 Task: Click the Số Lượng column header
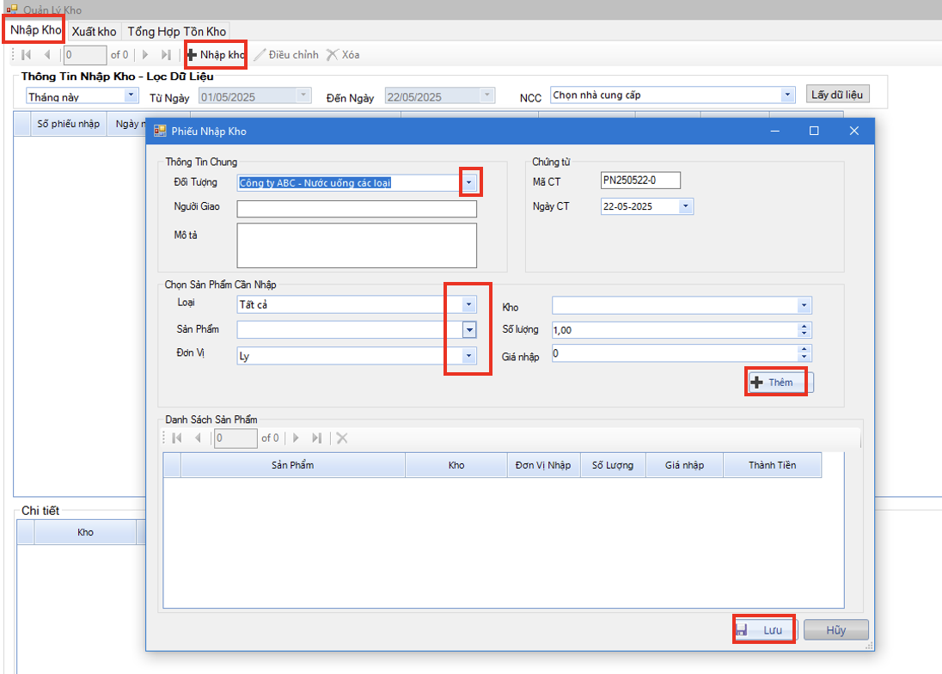(613, 465)
